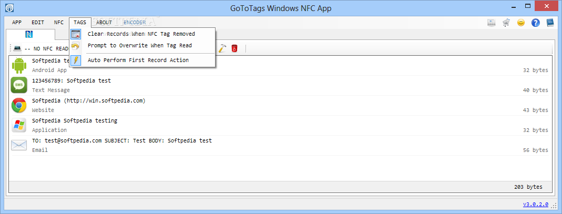Click the green SMS record icon
The height and width of the screenshot is (214, 562).
18,85
